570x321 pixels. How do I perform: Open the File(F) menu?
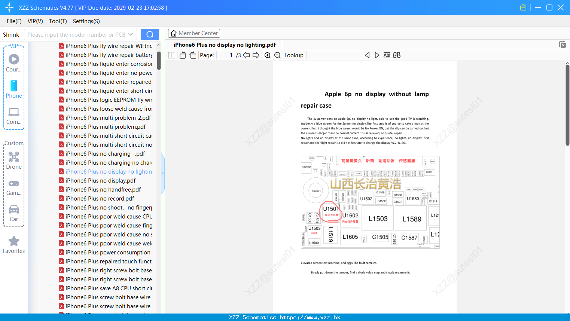[14, 21]
